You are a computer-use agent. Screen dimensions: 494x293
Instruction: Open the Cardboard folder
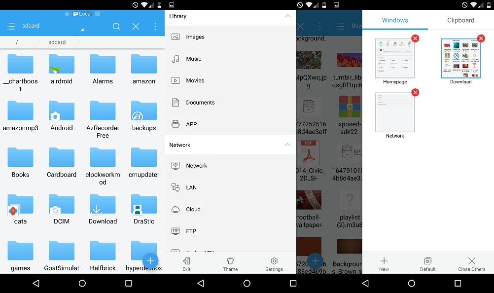coord(62,163)
